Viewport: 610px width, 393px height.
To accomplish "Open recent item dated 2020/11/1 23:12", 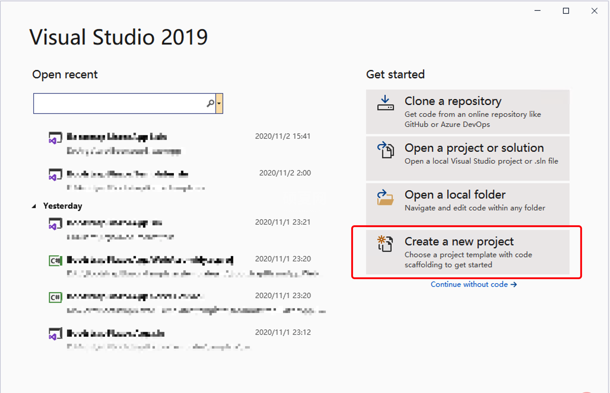I will pyautogui.click(x=180, y=340).
